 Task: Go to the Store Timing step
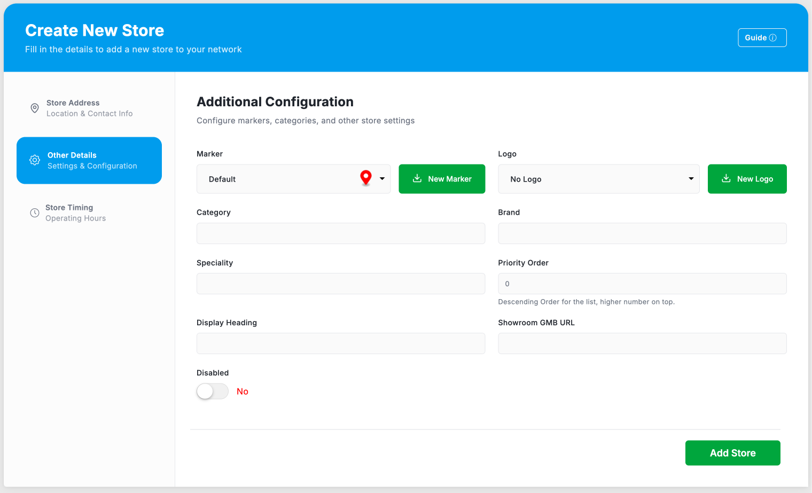click(x=89, y=213)
